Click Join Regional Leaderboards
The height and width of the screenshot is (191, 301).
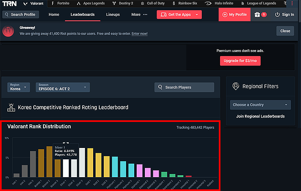pos(260,116)
